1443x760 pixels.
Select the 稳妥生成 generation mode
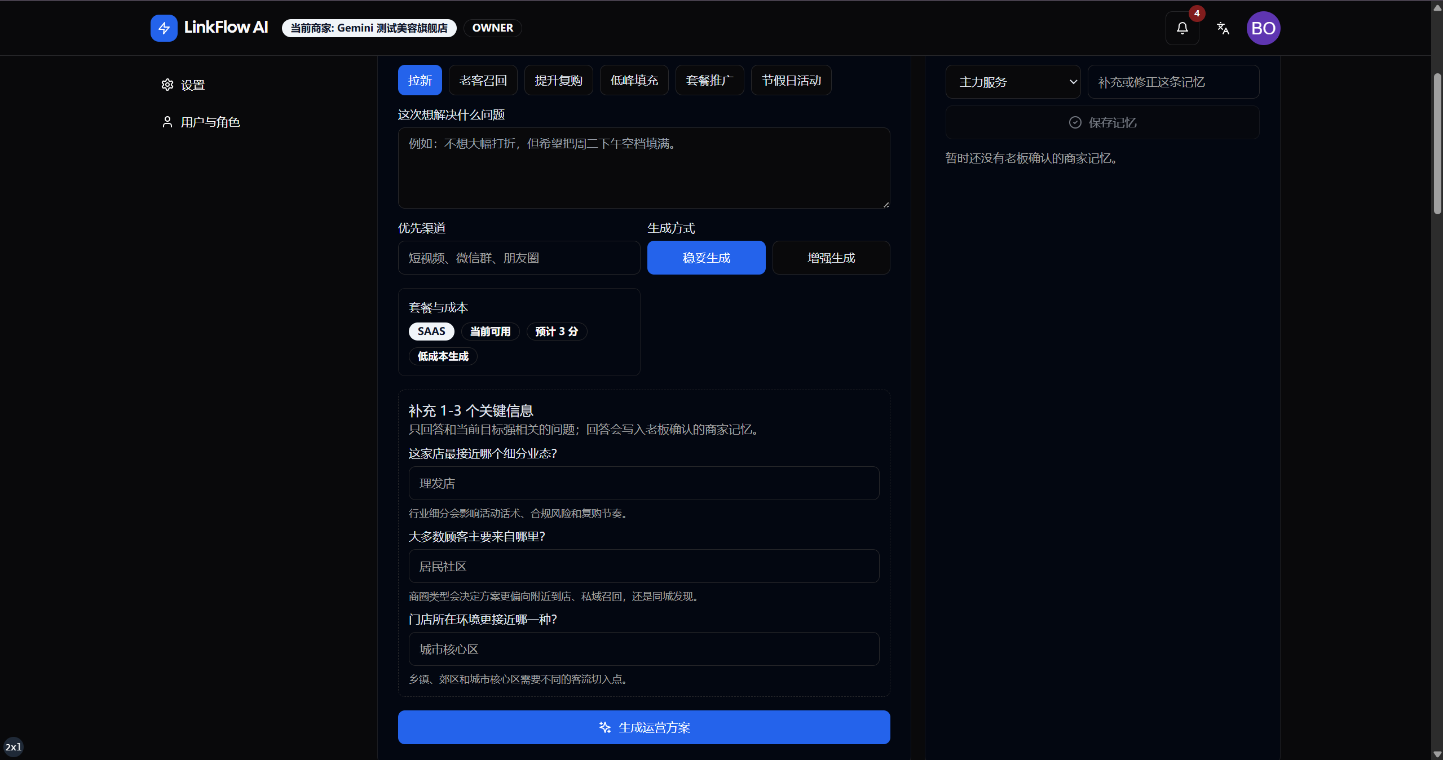pos(706,258)
